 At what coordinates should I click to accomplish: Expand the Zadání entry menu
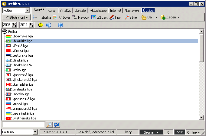(170, 17)
